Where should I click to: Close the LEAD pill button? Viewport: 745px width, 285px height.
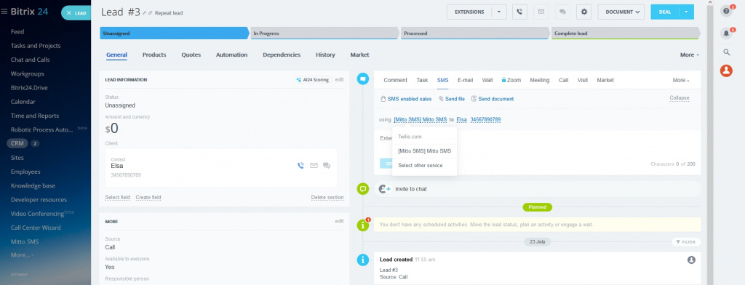coord(69,13)
